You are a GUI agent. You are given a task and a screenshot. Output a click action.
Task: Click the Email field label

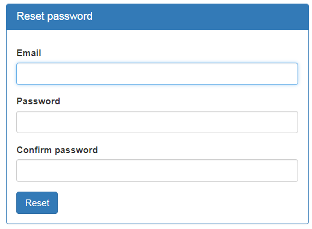pos(29,53)
